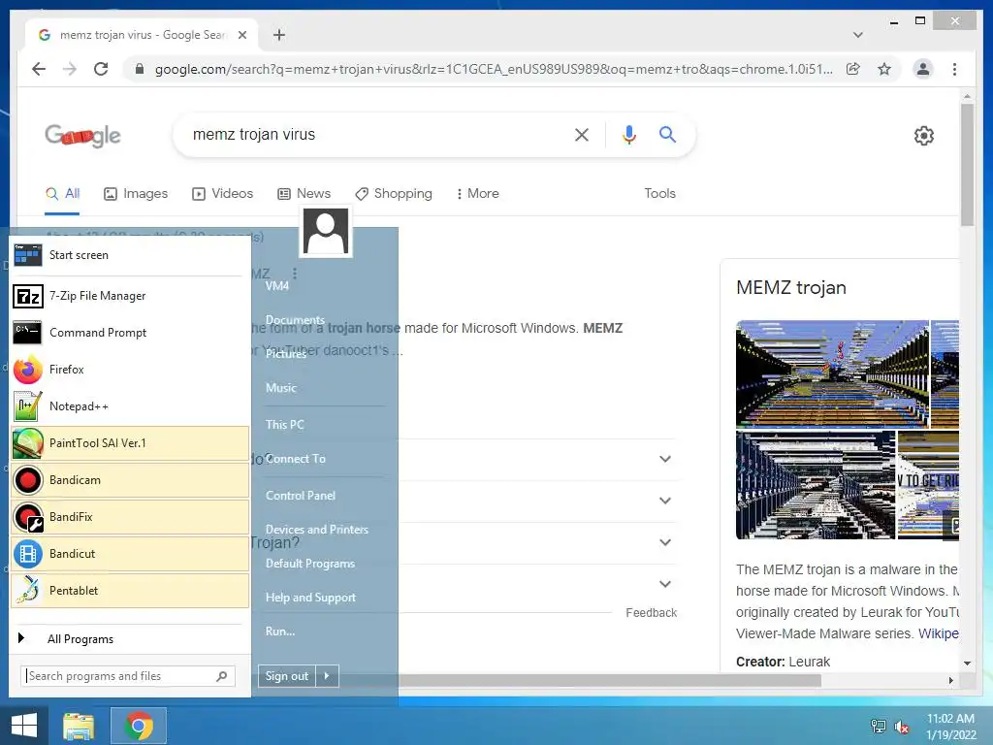Open Devices and Printers

tap(317, 529)
